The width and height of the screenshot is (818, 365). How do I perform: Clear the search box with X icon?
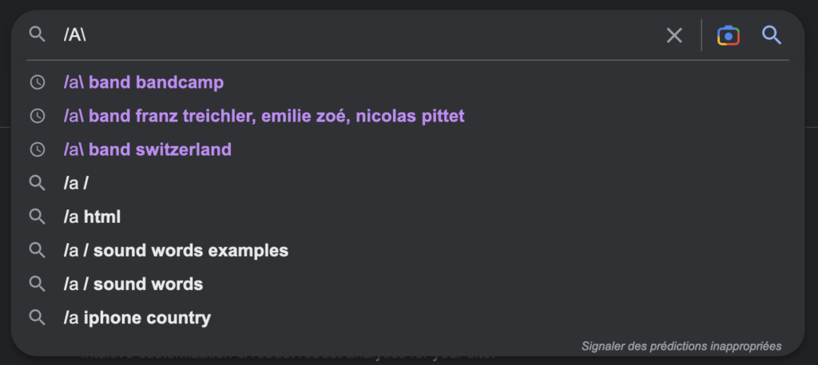(x=674, y=35)
